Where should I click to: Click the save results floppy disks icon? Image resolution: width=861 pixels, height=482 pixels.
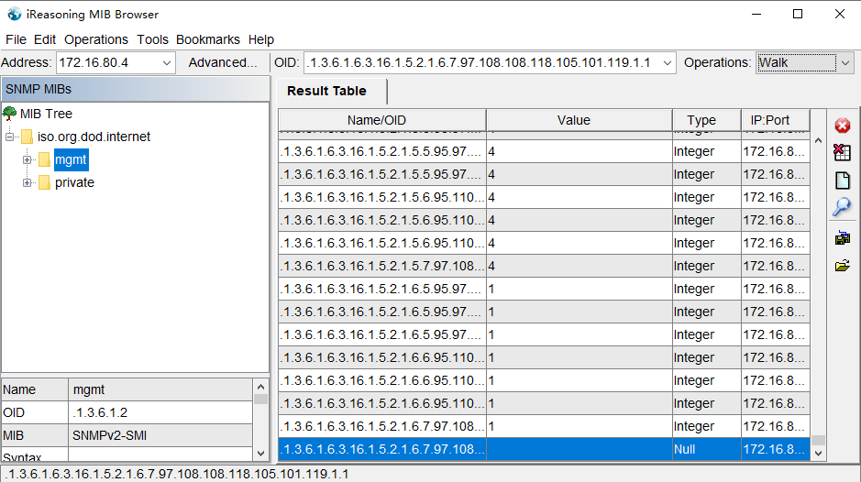[x=843, y=238]
